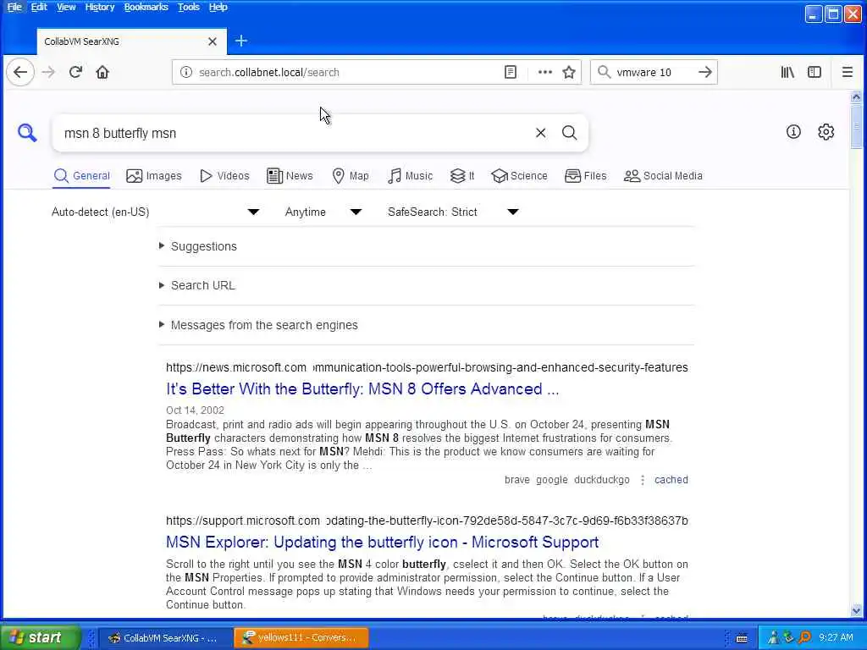867x650 pixels.
Task: Switch to the It category
Action: 462,176
